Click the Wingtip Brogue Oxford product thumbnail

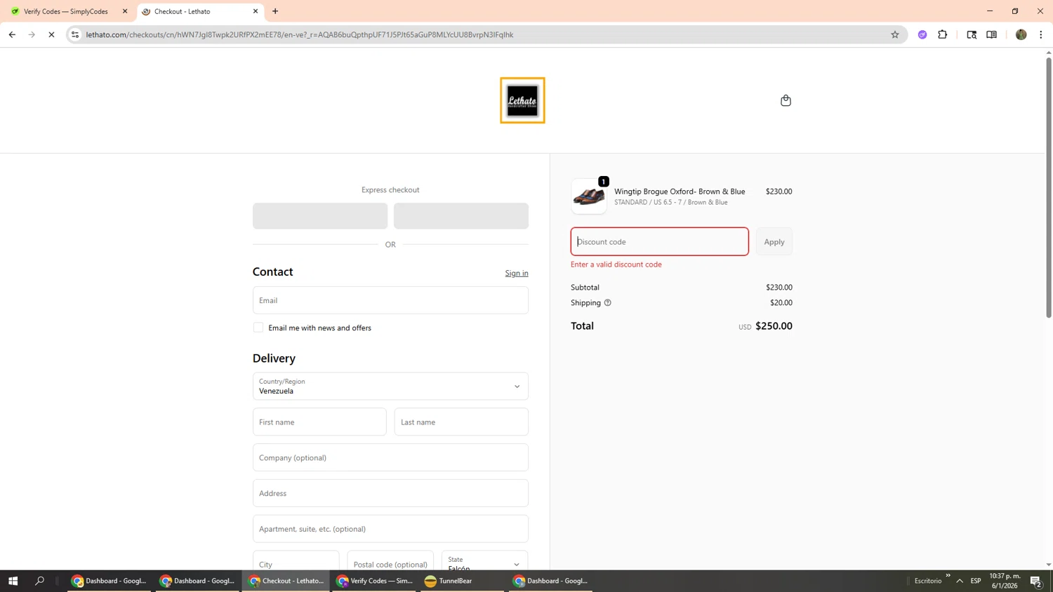pos(589,196)
